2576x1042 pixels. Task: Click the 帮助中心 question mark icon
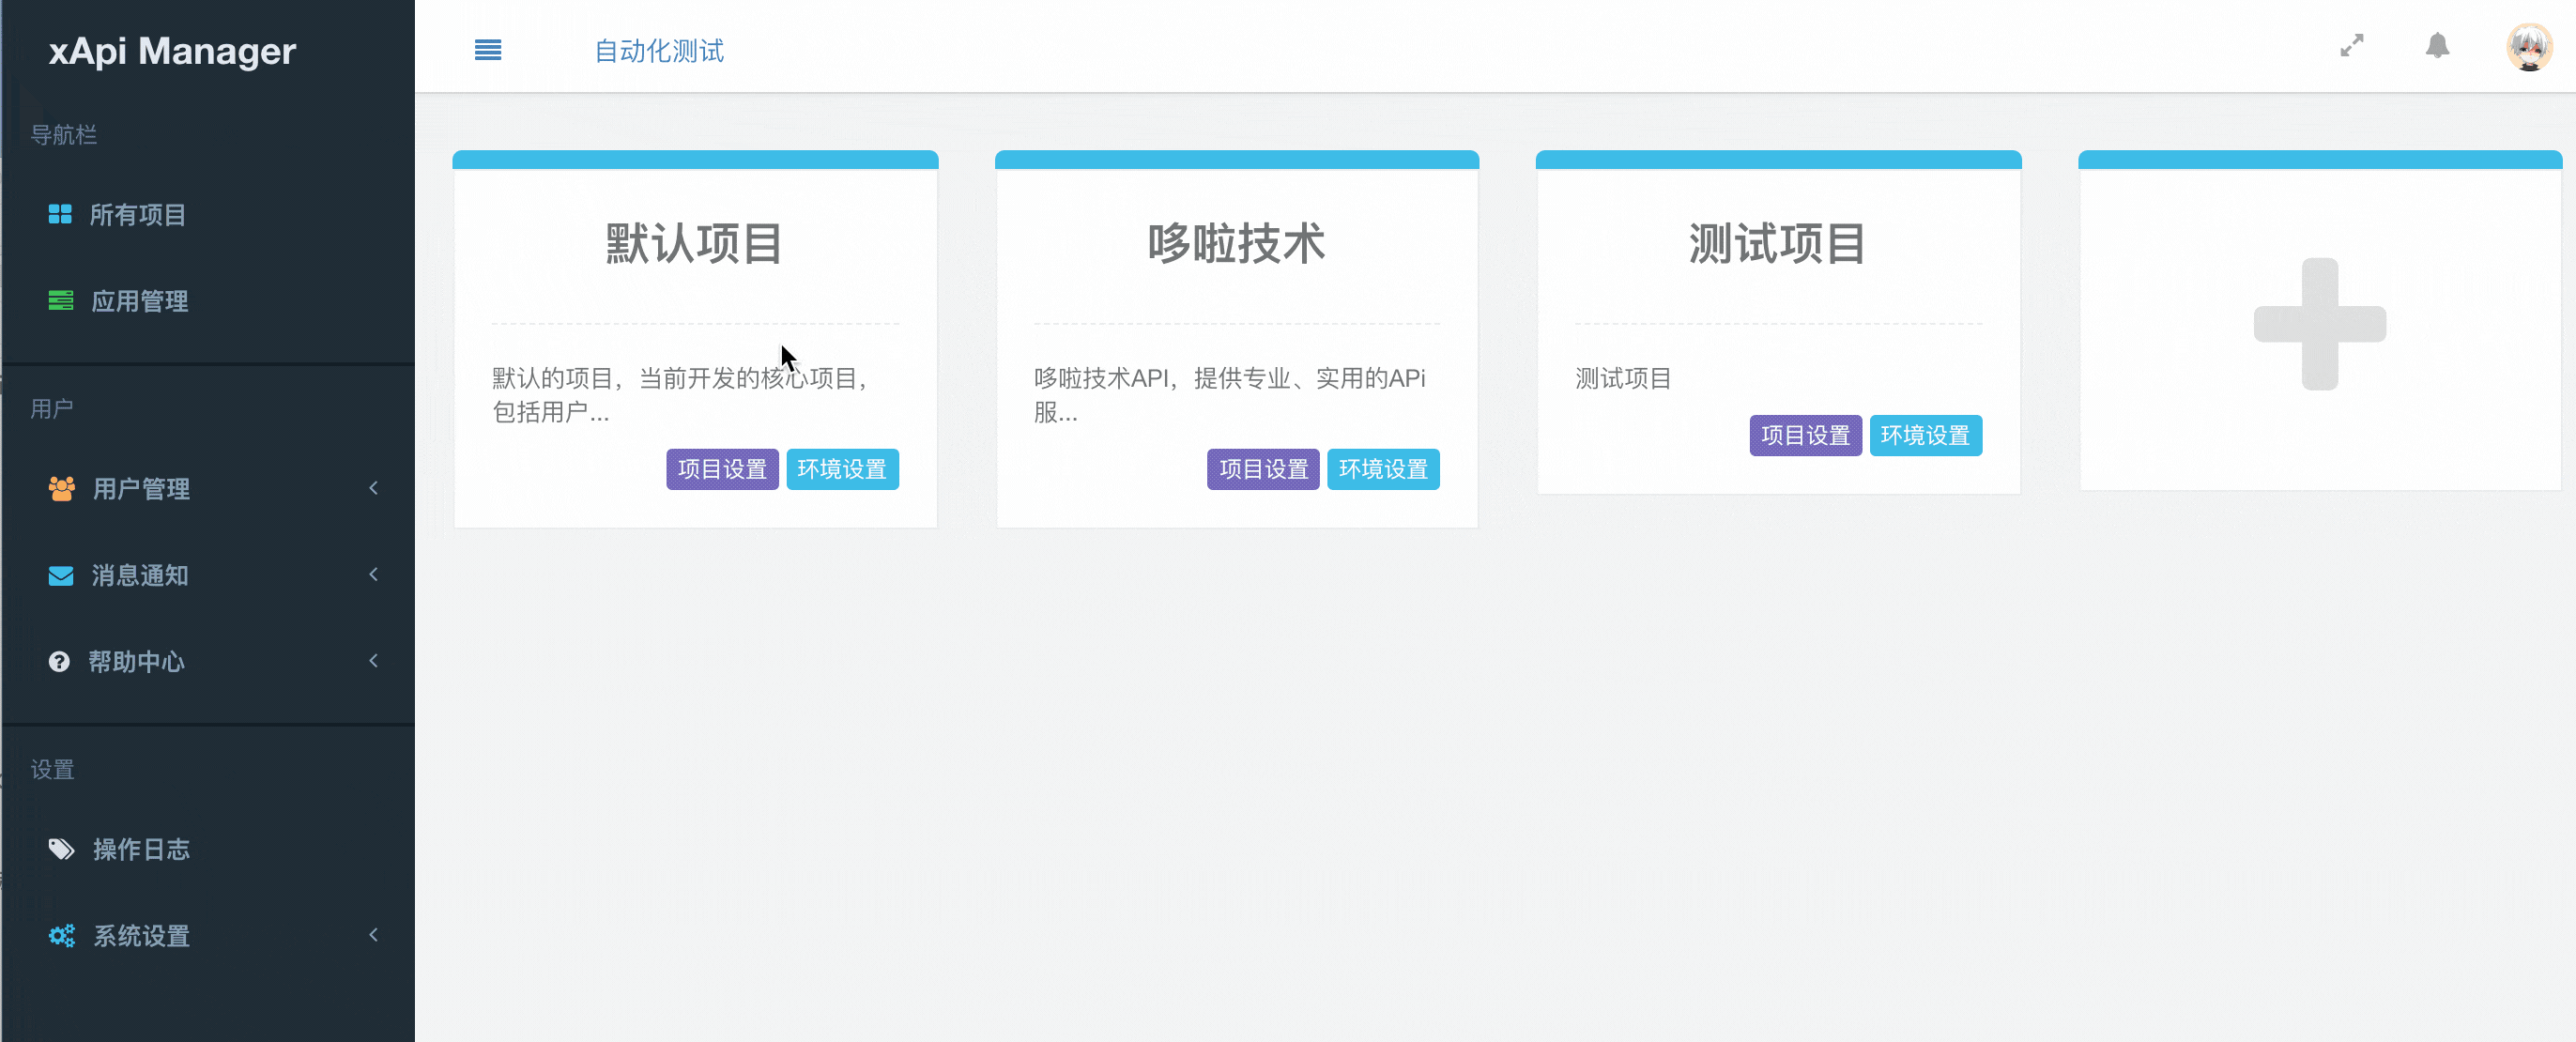click(59, 661)
